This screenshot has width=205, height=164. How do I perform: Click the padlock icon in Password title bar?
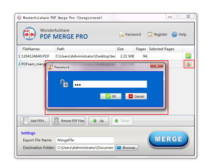(x=51, y=67)
